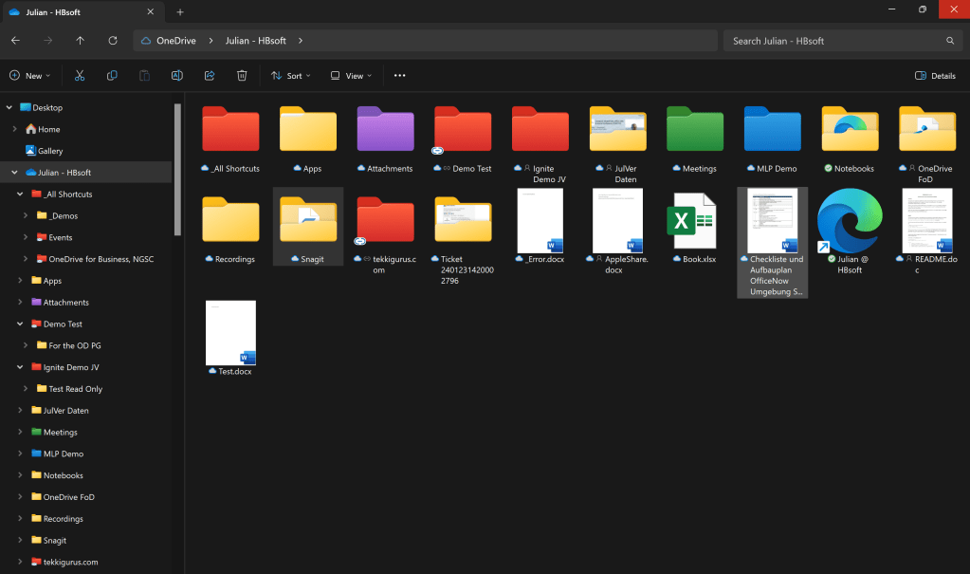Open the Book.xlsx Excel file

[693, 220]
